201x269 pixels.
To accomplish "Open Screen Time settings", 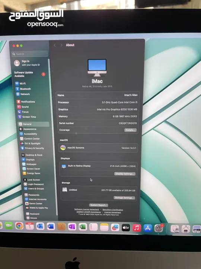I will pos(27,117).
